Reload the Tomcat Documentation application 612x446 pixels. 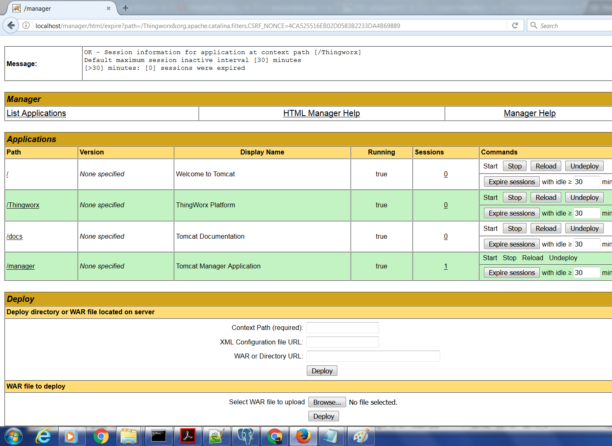tap(546, 228)
